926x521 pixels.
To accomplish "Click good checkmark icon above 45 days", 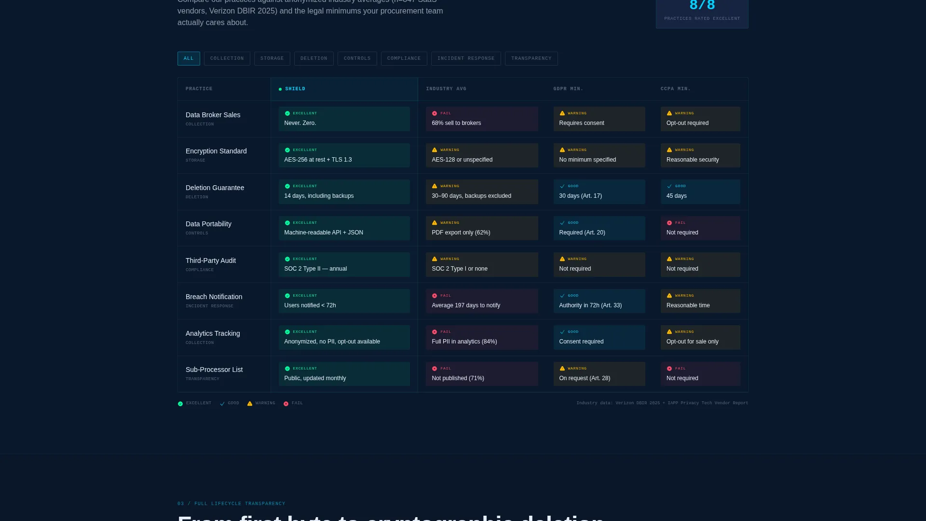I will 669,186.
